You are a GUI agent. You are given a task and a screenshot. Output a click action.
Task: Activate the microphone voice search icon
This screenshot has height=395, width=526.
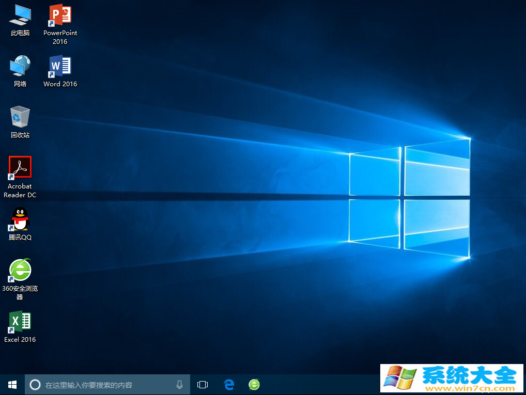coord(179,385)
